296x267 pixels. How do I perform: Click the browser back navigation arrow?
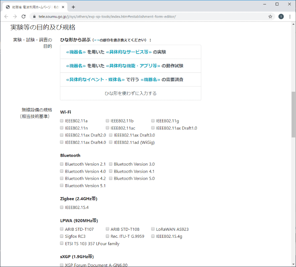click(x=6, y=17)
